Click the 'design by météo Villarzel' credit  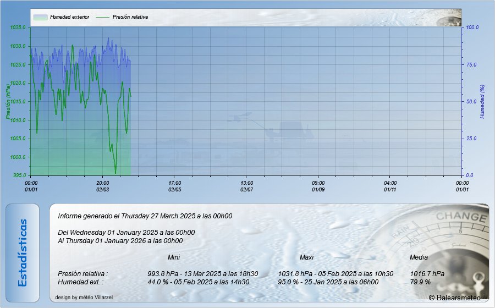coord(84,297)
